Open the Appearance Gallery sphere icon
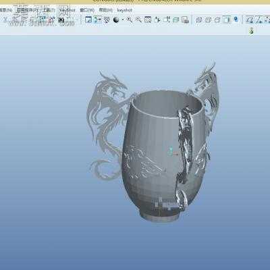The image size is (270, 270). (116, 20)
